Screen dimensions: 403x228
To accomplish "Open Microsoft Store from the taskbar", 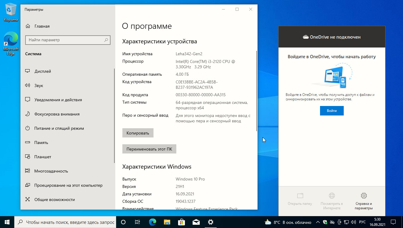I will pyautogui.click(x=181, y=222).
